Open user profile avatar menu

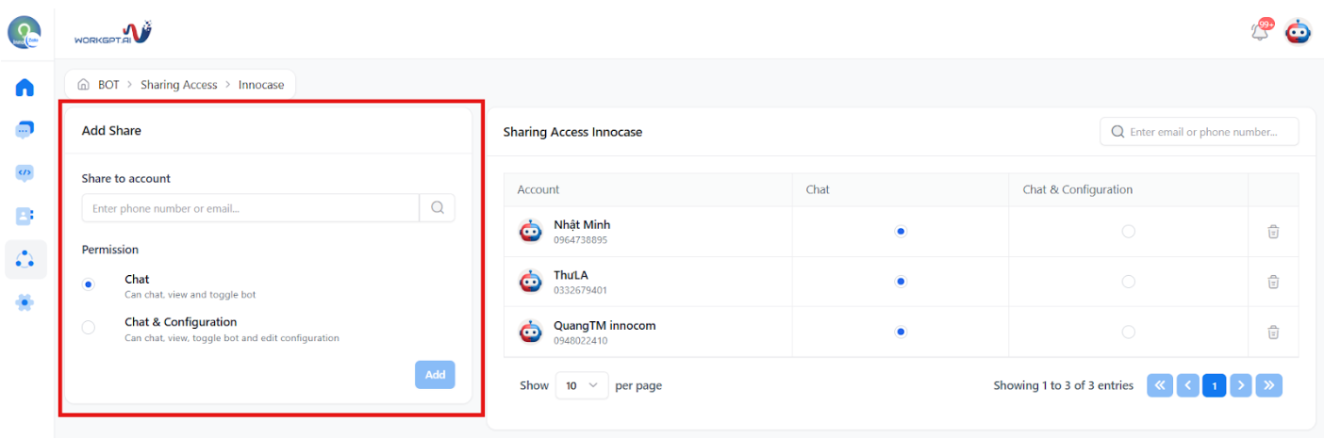[x=1299, y=31]
